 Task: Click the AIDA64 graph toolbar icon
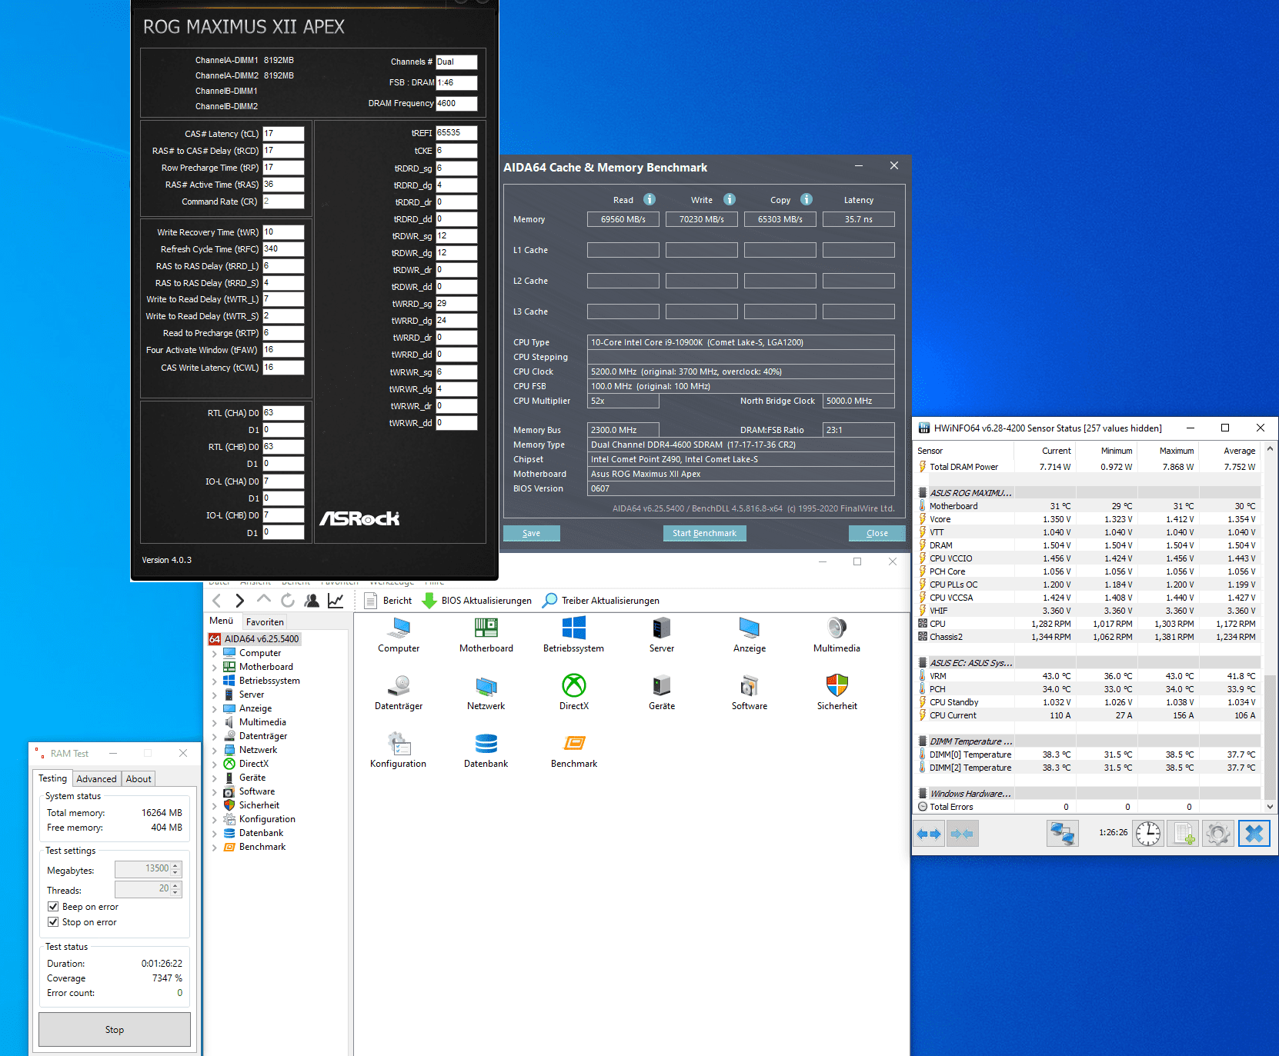point(336,601)
